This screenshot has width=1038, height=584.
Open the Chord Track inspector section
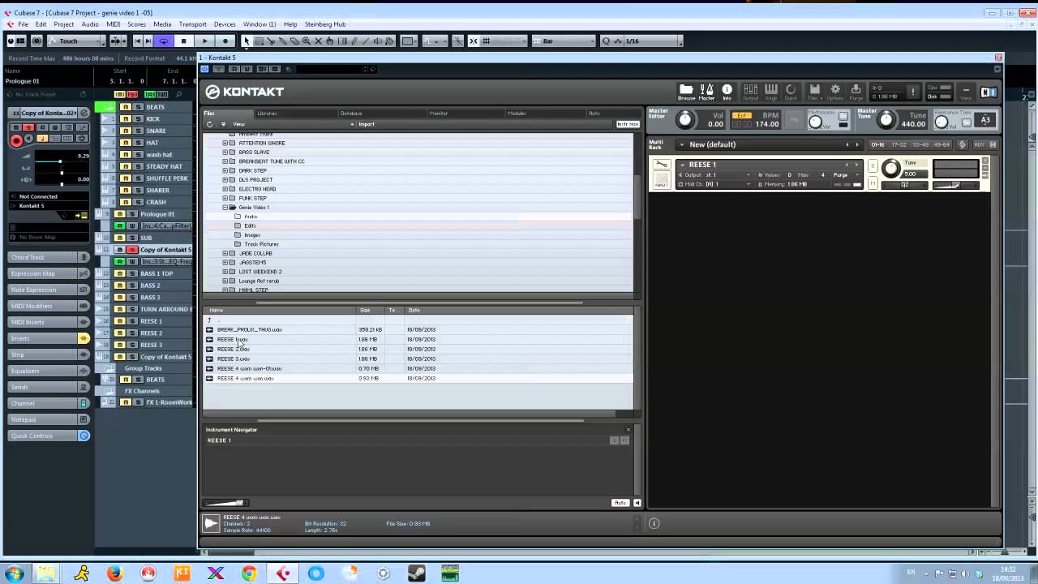click(x=49, y=257)
